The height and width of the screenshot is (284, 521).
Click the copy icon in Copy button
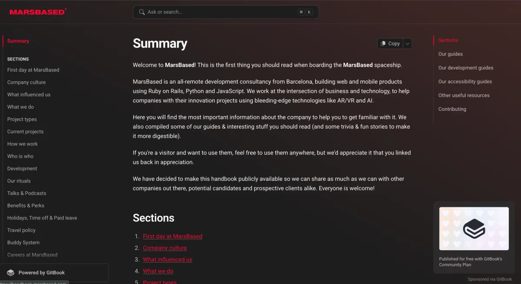pyautogui.click(x=383, y=43)
